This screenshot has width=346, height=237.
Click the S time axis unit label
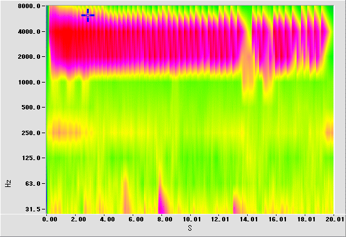190,228
